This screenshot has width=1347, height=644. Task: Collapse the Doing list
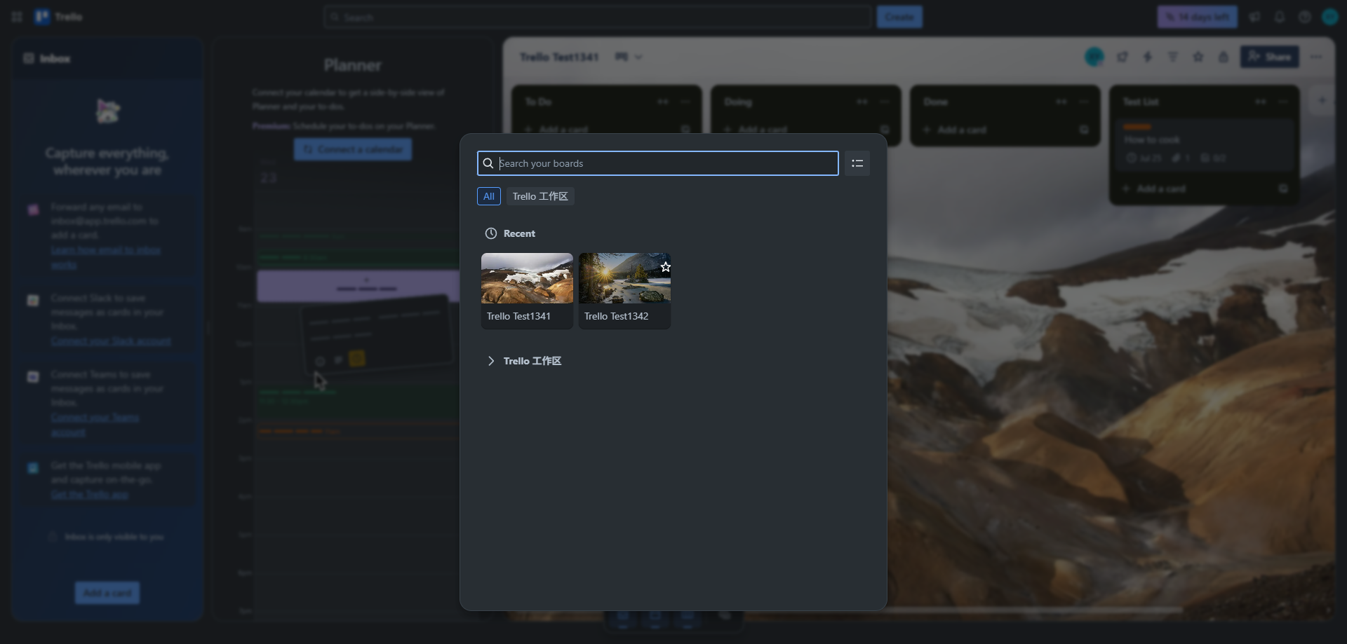[x=862, y=102]
